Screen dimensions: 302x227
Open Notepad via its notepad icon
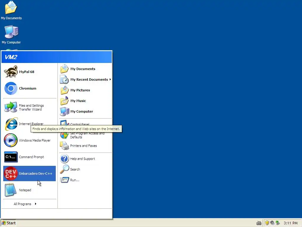(x=10, y=190)
